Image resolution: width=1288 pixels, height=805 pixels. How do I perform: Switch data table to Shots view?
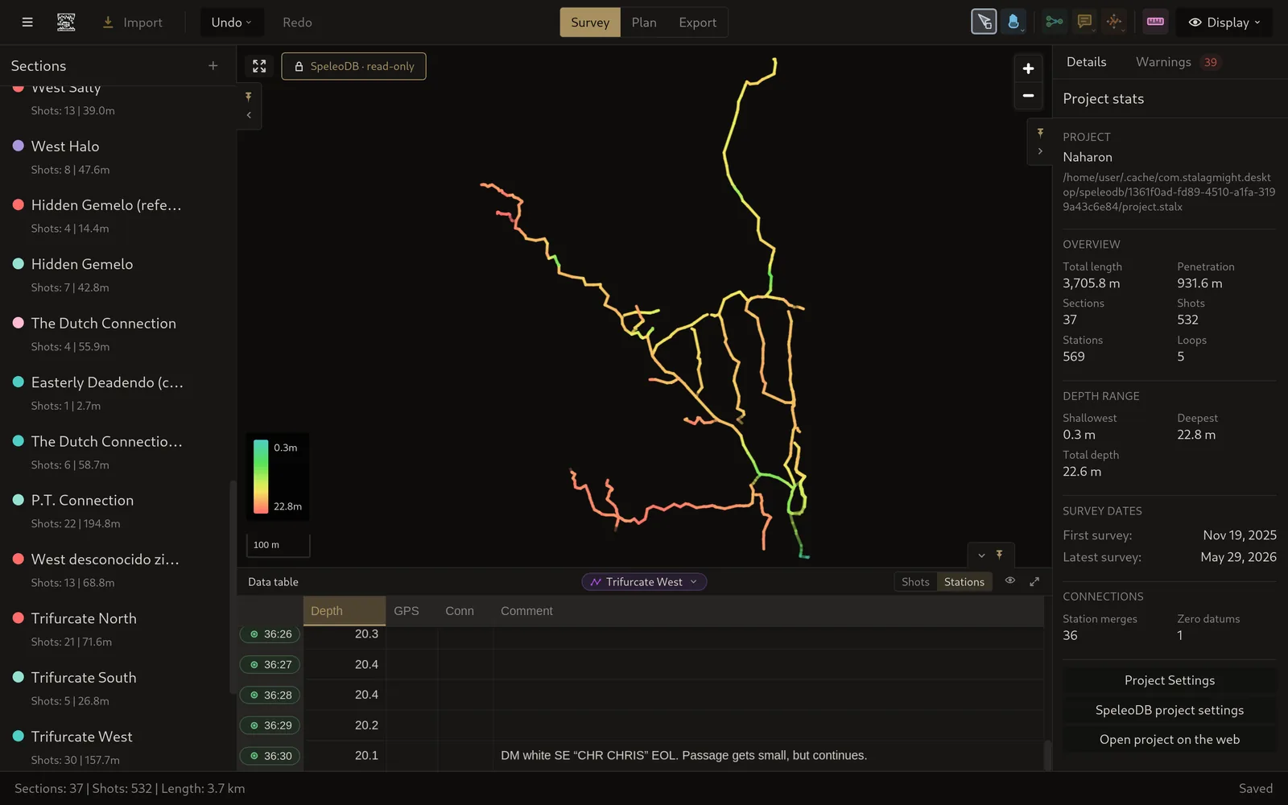coord(915,582)
